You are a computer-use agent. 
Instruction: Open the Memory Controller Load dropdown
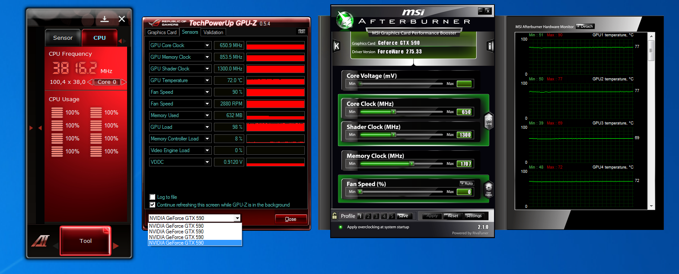[x=207, y=139]
